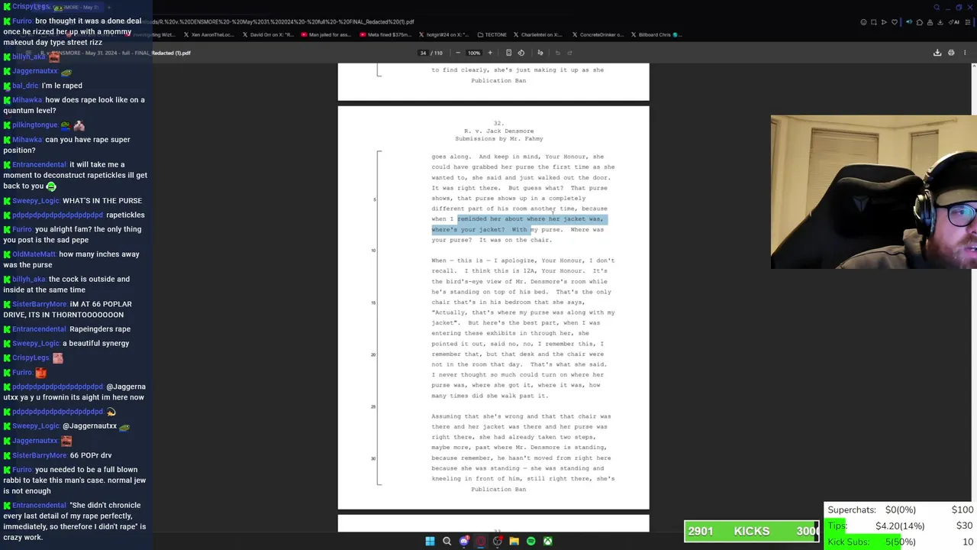Screen dimensions: 977x550
Task: Open the ConcreteDrinker bookmark
Action: pyautogui.click(x=596, y=34)
